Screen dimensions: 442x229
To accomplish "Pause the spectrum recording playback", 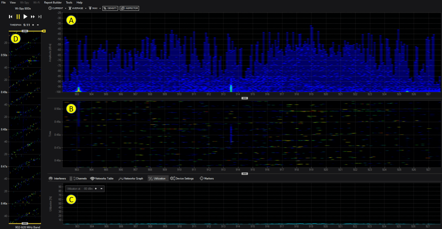I will click(x=18, y=16).
